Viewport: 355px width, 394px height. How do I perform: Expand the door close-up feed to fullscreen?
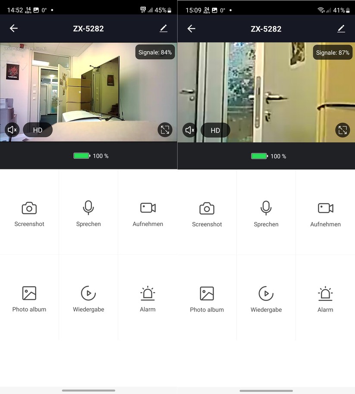[x=342, y=130]
